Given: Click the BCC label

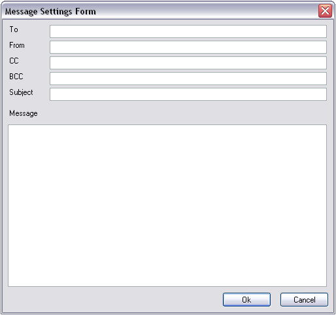Looking at the screenshot, I should 16,77.
